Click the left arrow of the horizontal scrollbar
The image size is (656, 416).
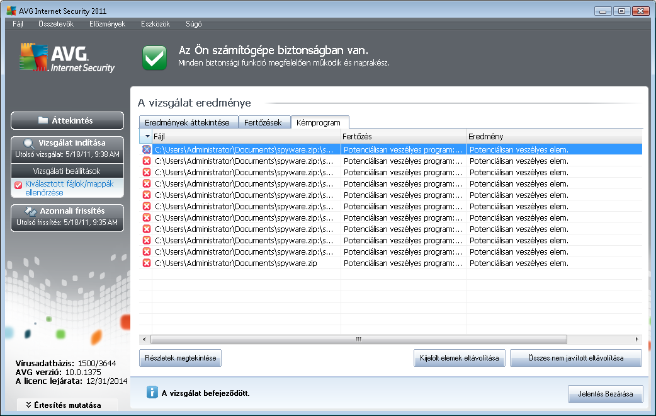click(144, 339)
